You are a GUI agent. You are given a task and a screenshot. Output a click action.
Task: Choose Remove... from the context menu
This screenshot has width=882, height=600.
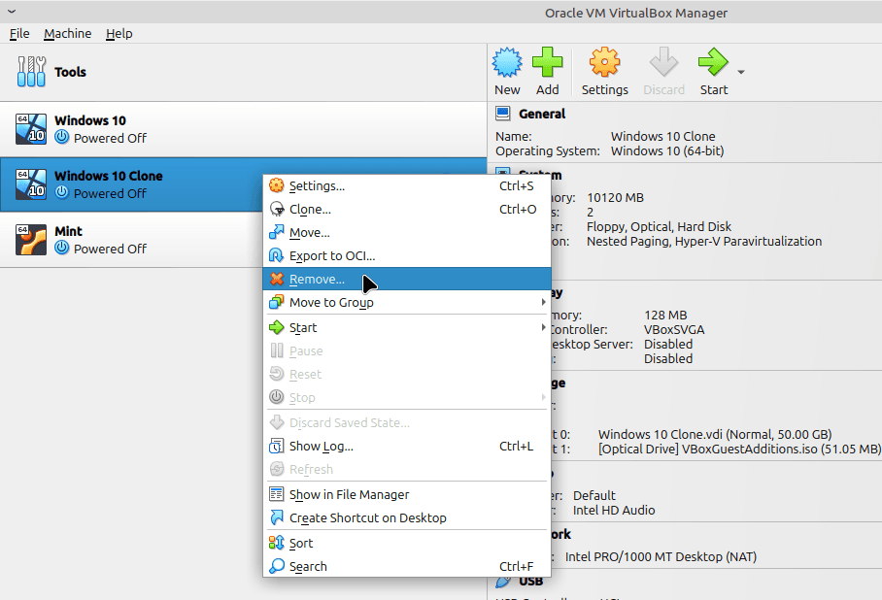407,279
